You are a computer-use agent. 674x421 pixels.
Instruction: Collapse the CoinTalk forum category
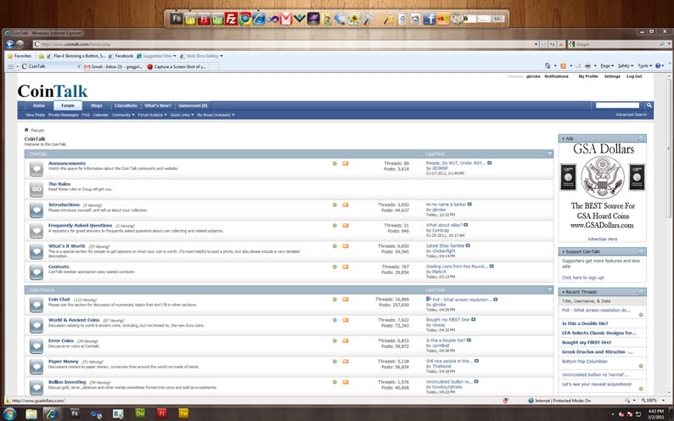549,154
